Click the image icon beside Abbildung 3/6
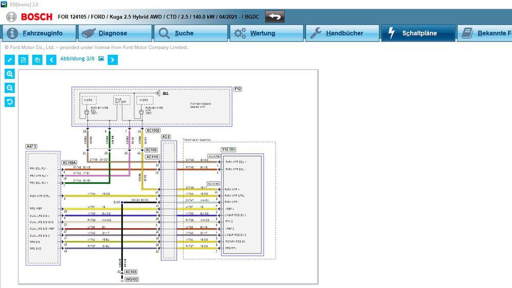This screenshot has height=288, width=512. coord(101,59)
